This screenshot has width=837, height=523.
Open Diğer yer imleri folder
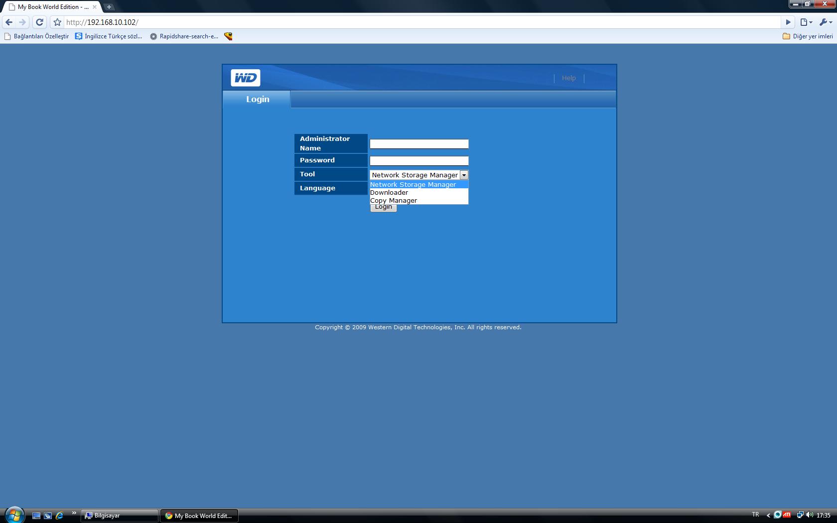coord(808,36)
